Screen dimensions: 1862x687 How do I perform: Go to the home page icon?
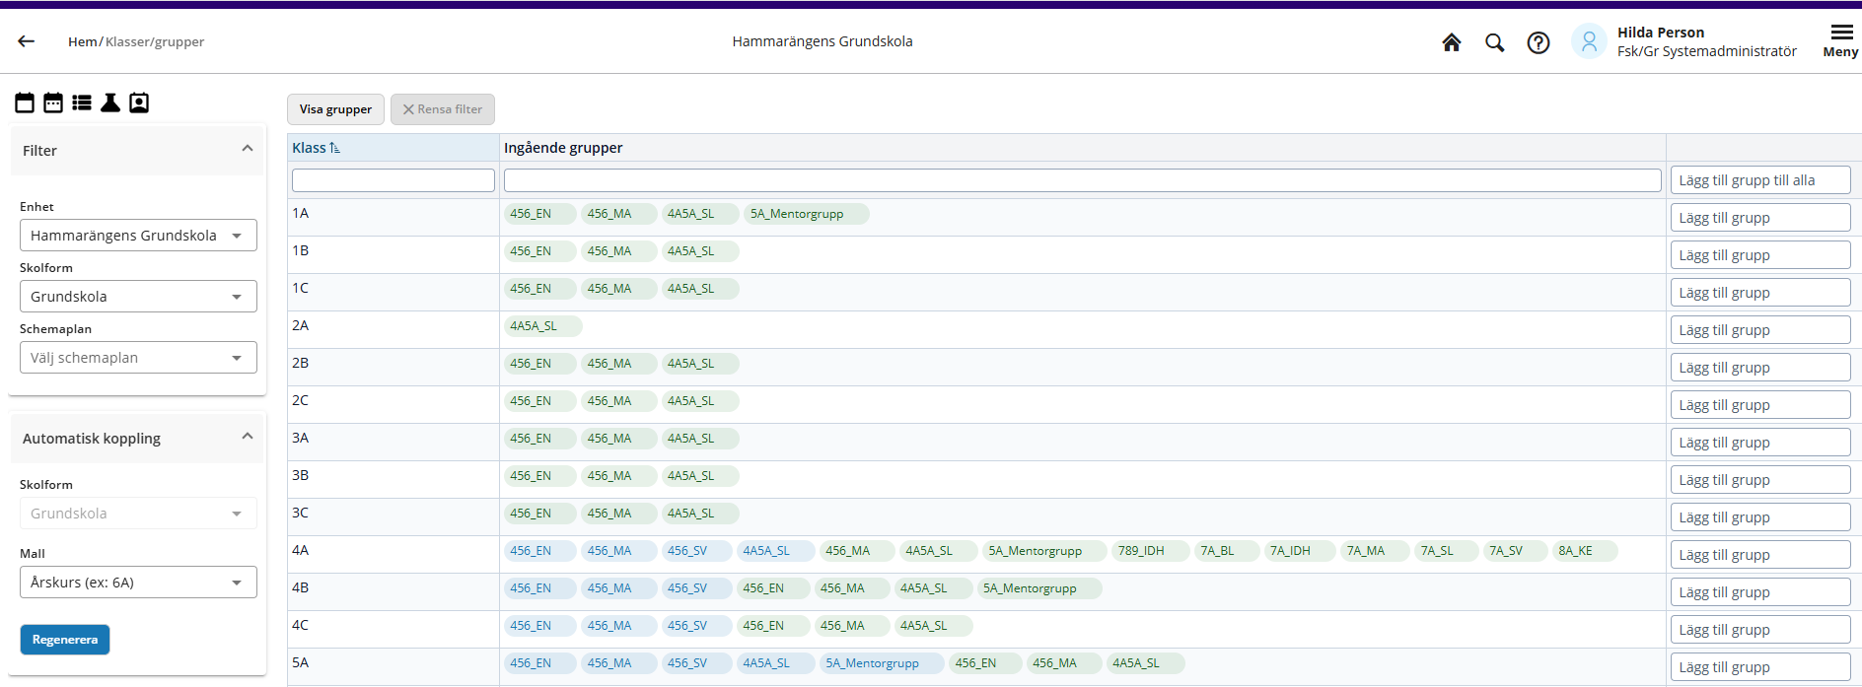coord(1451,42)
